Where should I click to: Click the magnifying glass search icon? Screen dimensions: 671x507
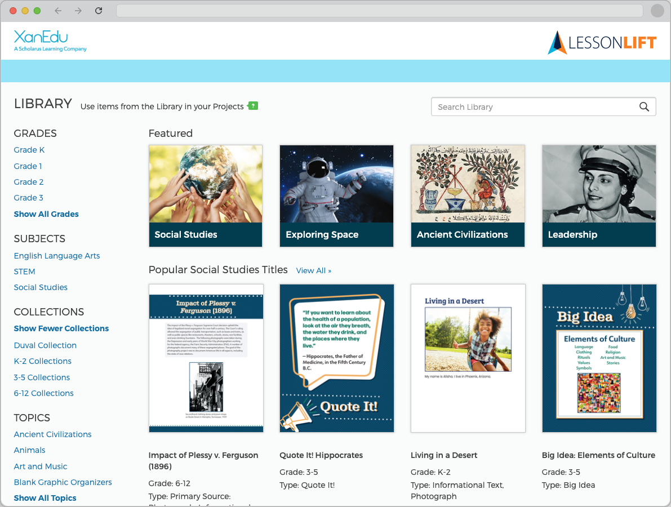point(644,107)
